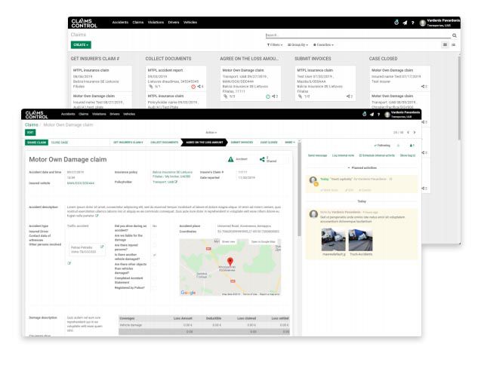This screenshot has height=365, width=481.
Task: Switch to list view icon
Action: pos(452,45)
